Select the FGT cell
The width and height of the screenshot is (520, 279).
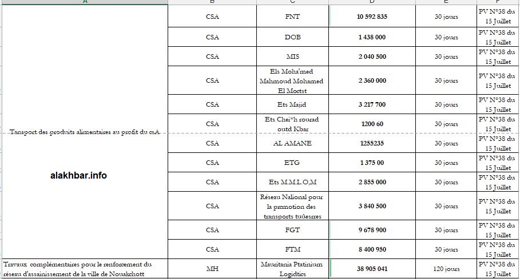pyautogui.click(x=292, y=230)
